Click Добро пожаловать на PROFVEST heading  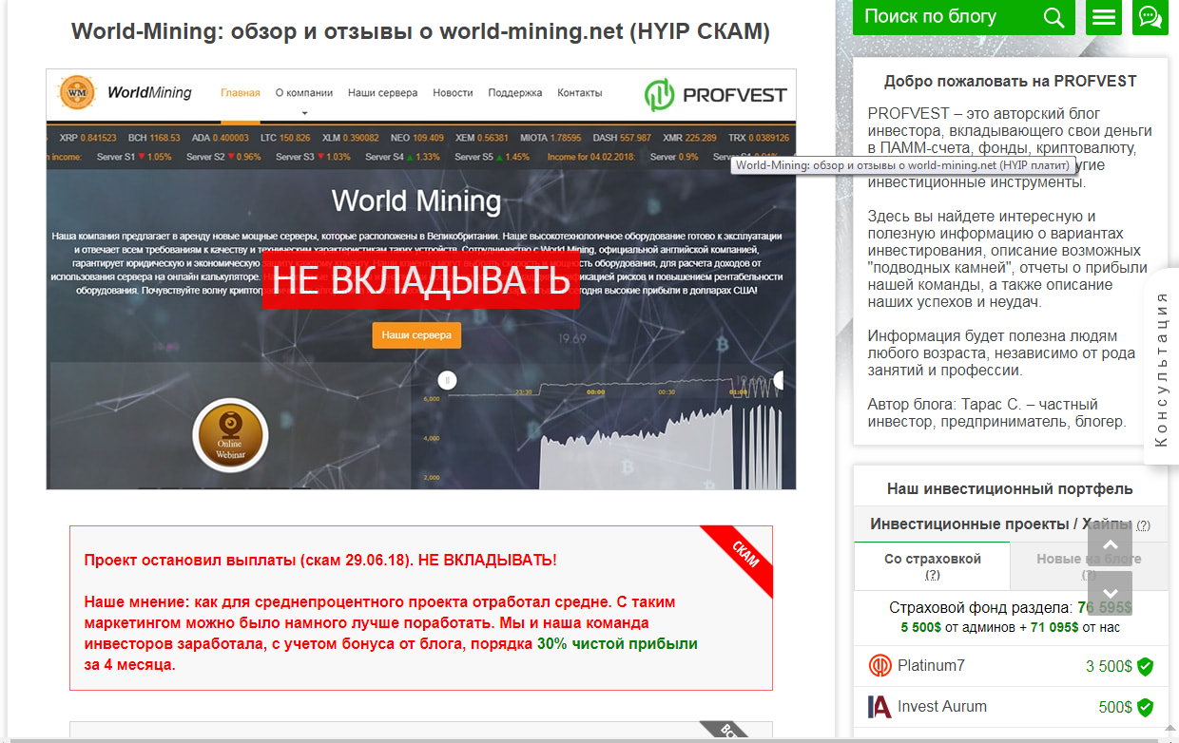pyautogui.click(x=1011, y=82)
